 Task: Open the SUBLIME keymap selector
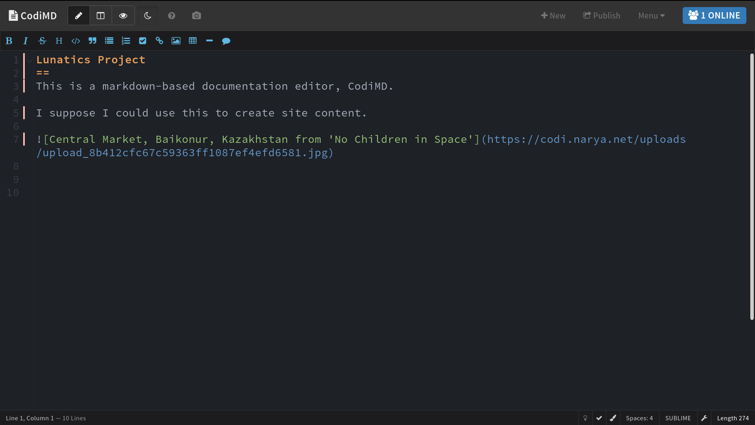pos(678,418)
